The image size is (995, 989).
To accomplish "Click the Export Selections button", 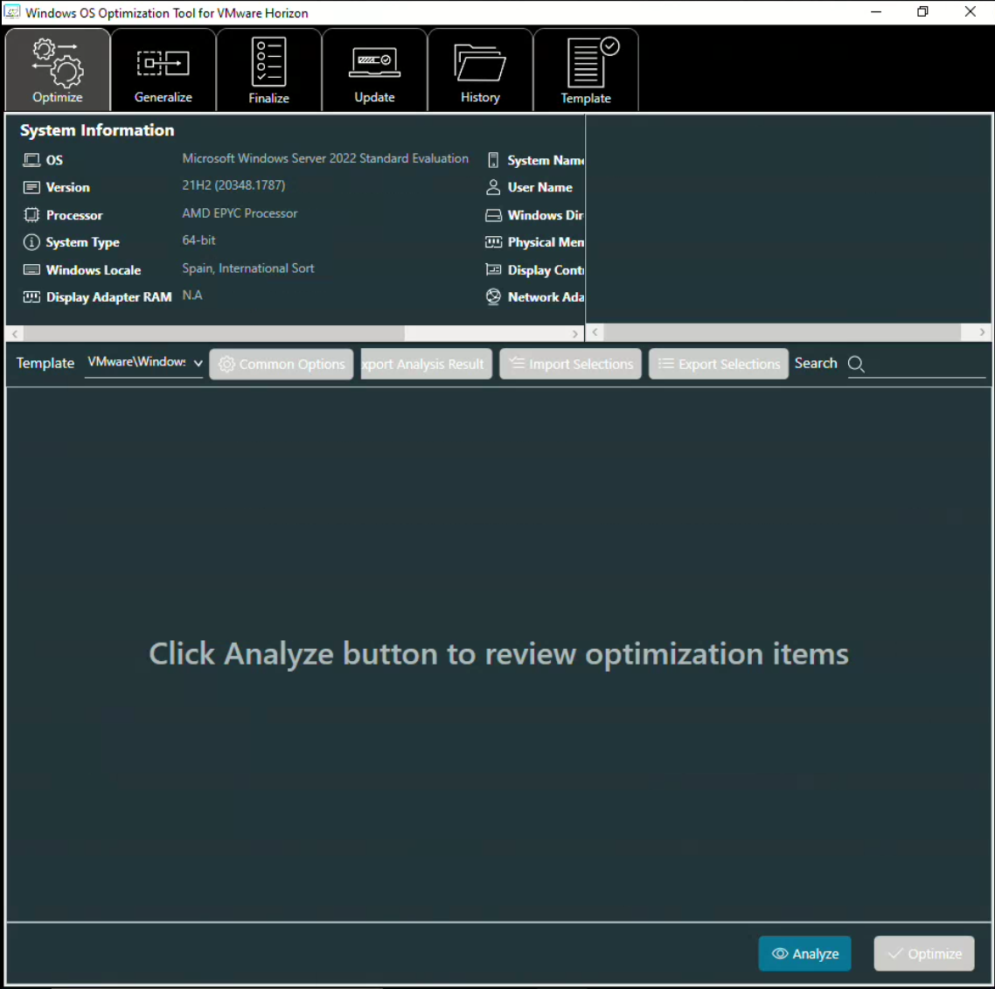I will [719, 364].
